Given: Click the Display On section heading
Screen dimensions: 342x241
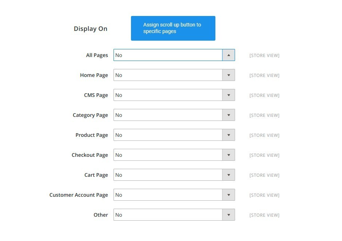Looking at the screenshot, I should [91, 29].
